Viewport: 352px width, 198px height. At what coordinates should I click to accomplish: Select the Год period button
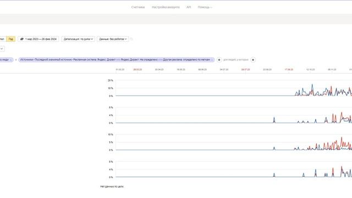point(11,39)
